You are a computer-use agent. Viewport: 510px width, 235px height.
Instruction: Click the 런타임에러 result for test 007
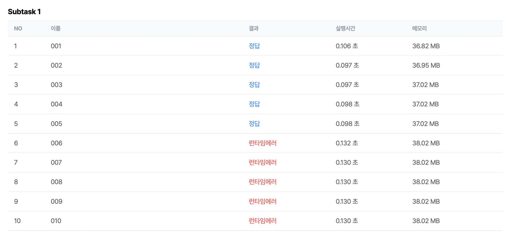[262, 162]
